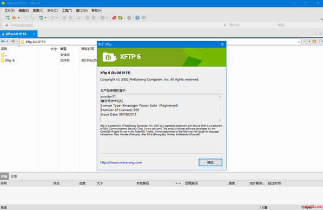Screen dimensions: 323x210
Task: Open Options with the gear icon
Action: 129,18
